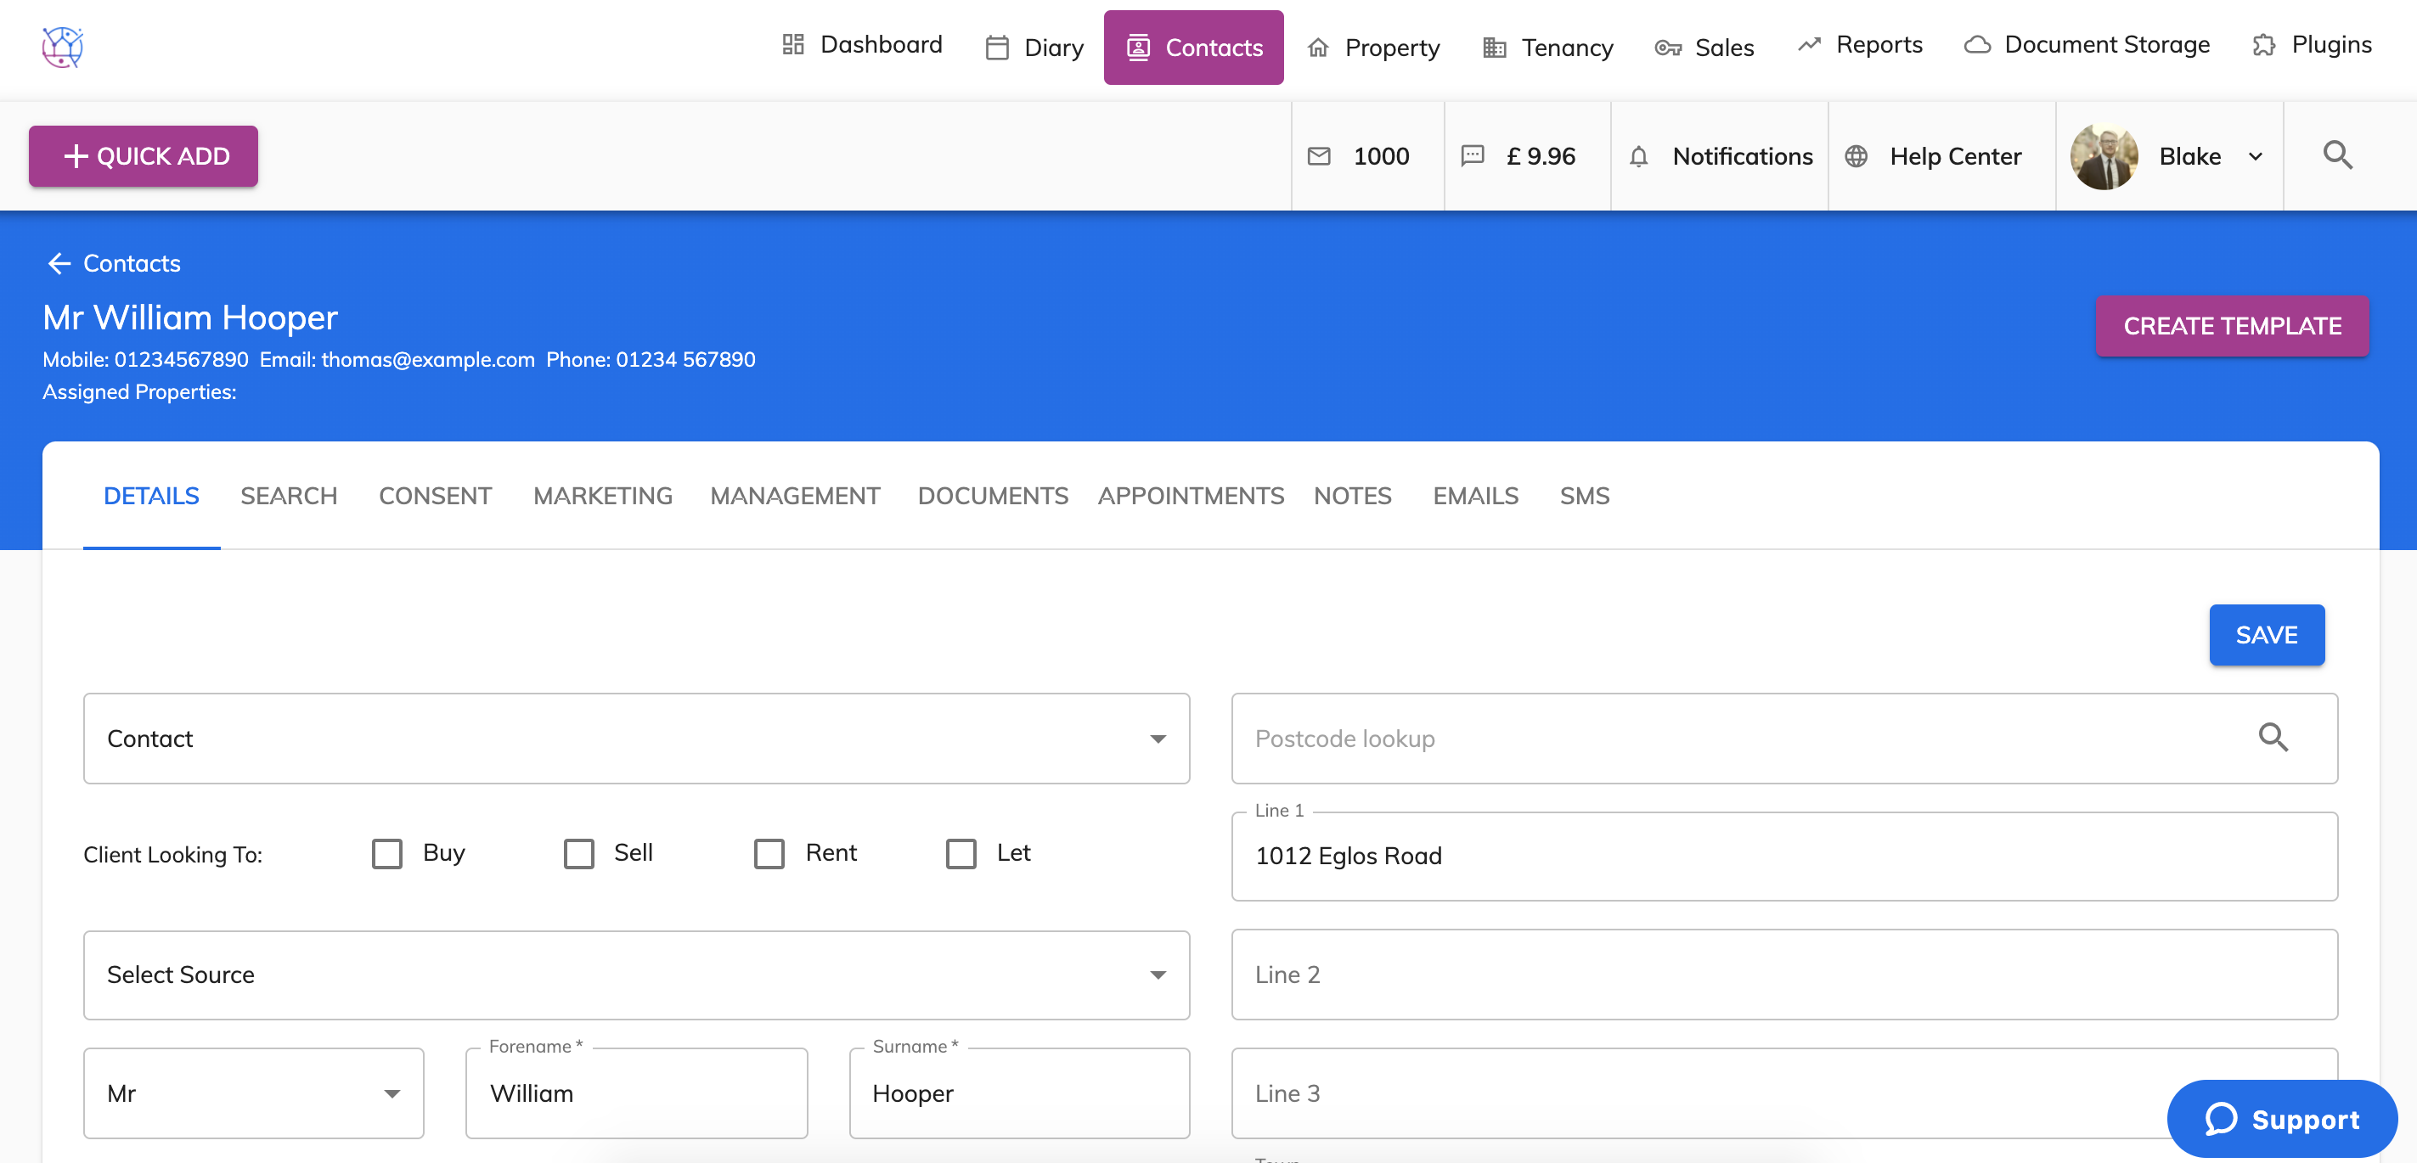Open Notifications bell icon
Screen dimensions: 2417x1163
[1638, 157]
